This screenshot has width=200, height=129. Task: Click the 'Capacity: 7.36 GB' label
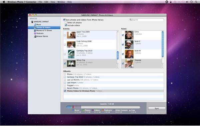[107, 104]
